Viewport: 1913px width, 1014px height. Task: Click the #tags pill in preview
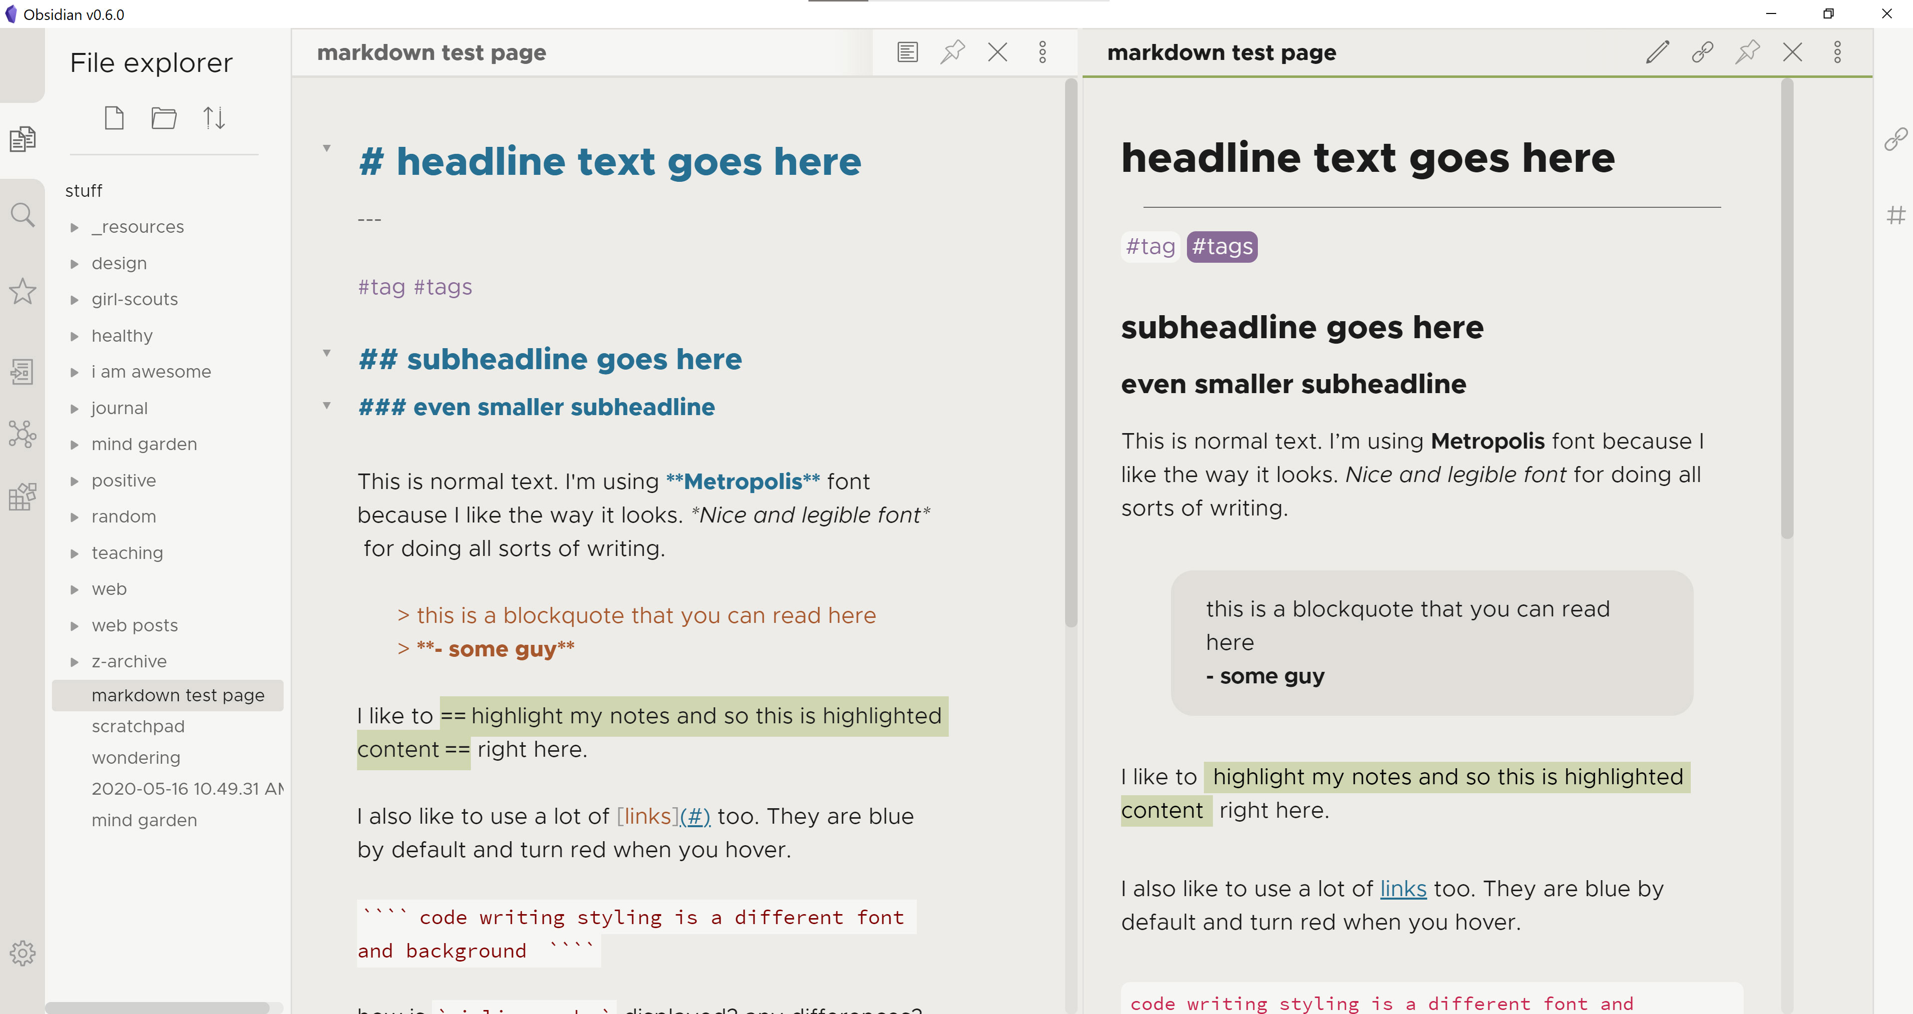tap(1221, 247)
